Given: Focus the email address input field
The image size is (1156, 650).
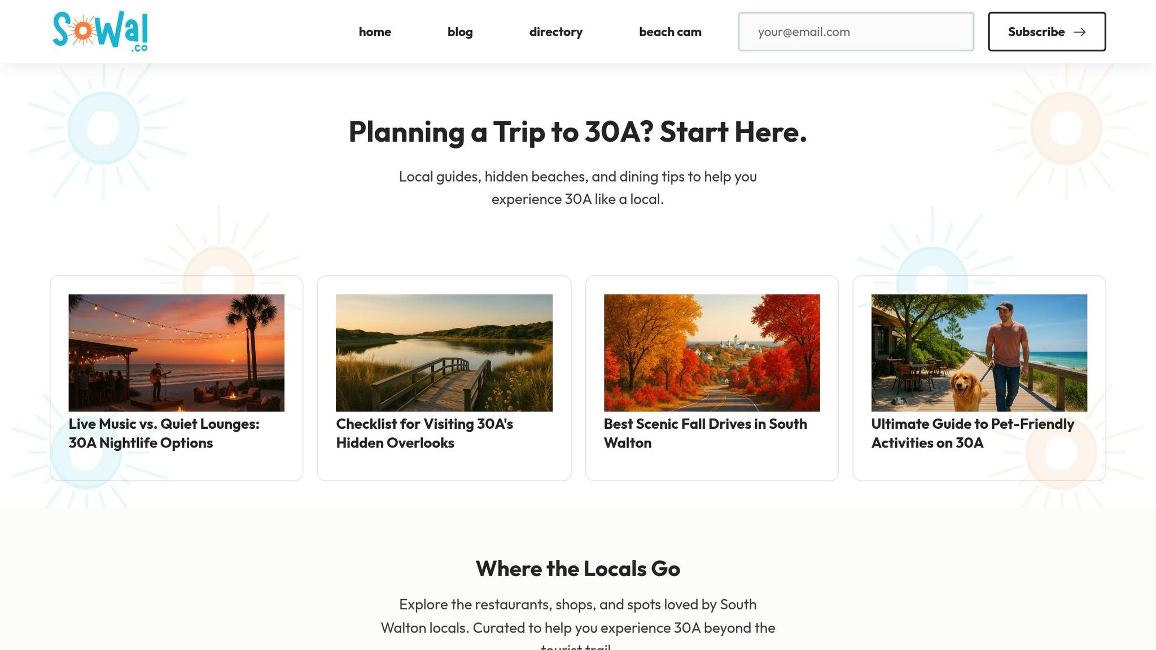Looking at the screenshot, I should [x=855, y=32].
